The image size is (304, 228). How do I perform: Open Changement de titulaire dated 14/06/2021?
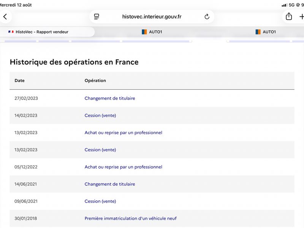click(110, 184)
